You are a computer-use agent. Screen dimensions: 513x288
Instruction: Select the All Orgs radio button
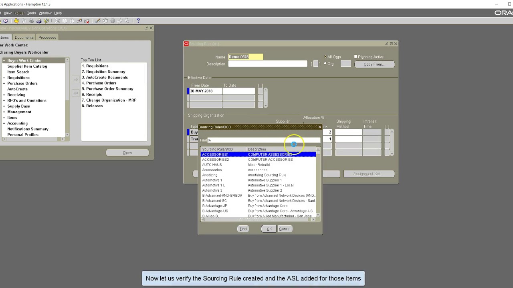[x=325, y=57]
